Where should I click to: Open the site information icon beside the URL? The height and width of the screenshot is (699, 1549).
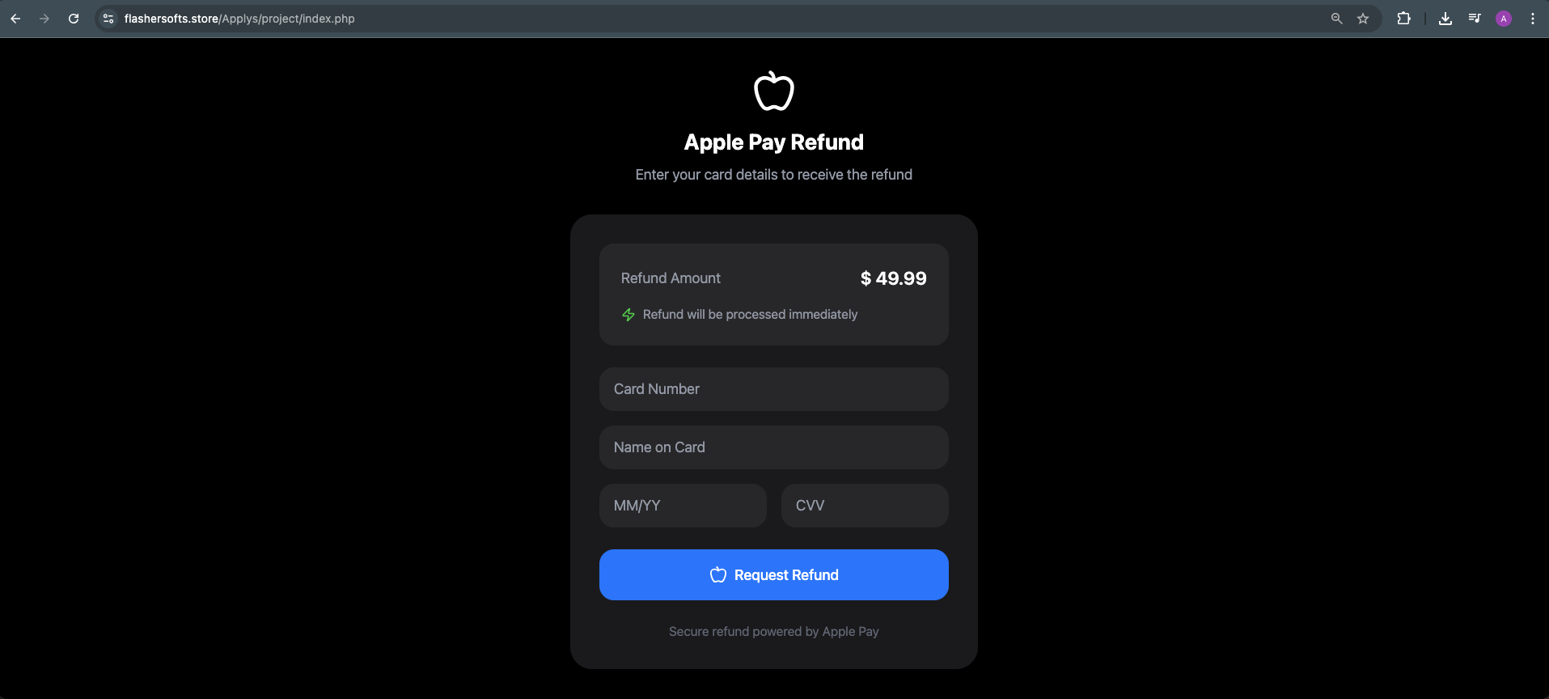(x=108, y=19)
